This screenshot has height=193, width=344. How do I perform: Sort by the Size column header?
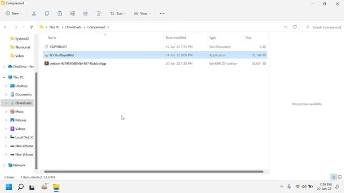coord(248,38)
